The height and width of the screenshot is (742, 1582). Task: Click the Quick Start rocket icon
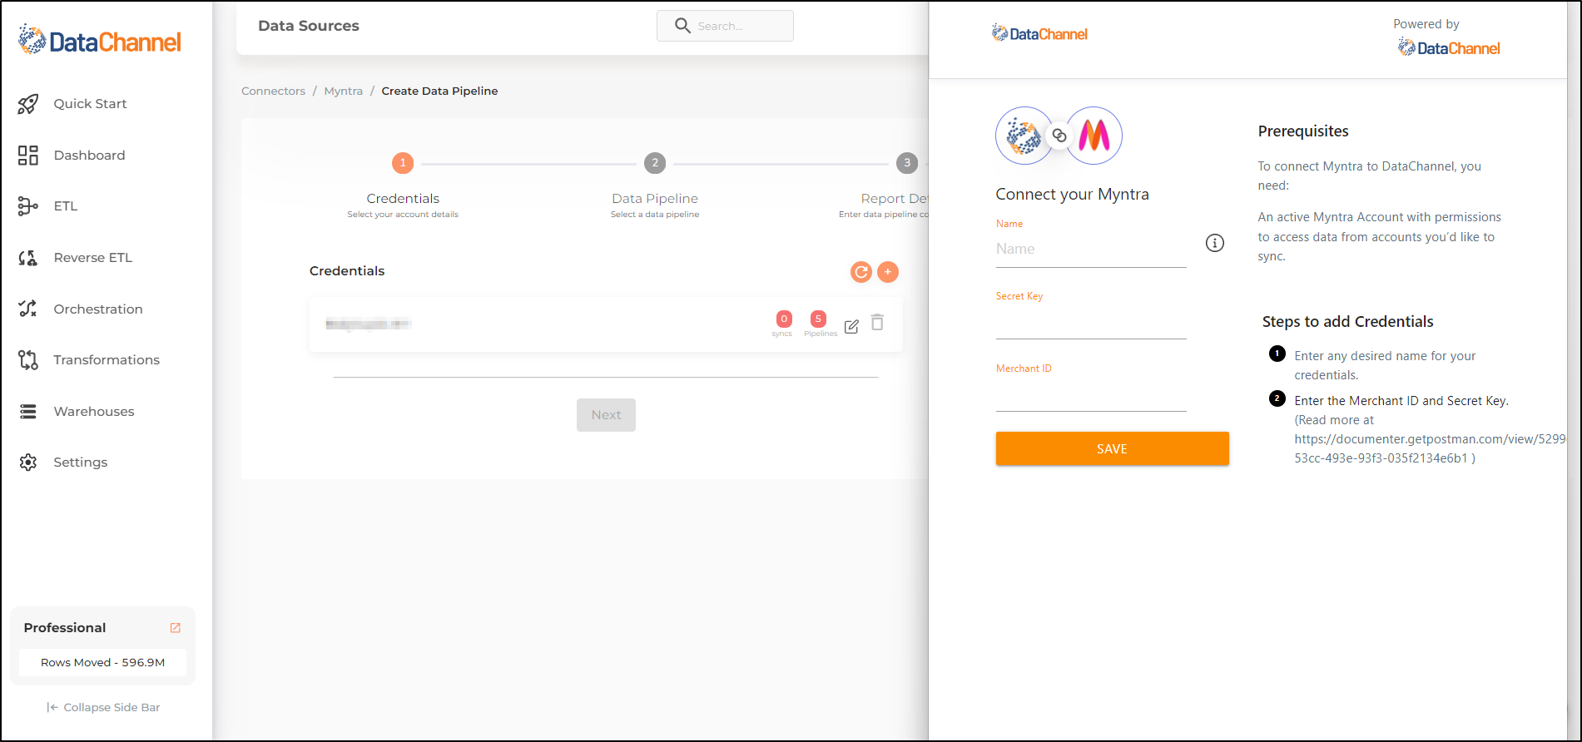[x=28, y=104]
